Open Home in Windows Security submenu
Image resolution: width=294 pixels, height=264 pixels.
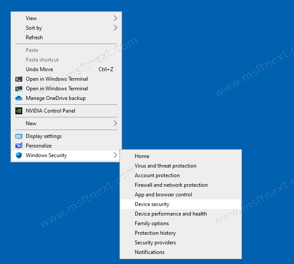(181, 156)
